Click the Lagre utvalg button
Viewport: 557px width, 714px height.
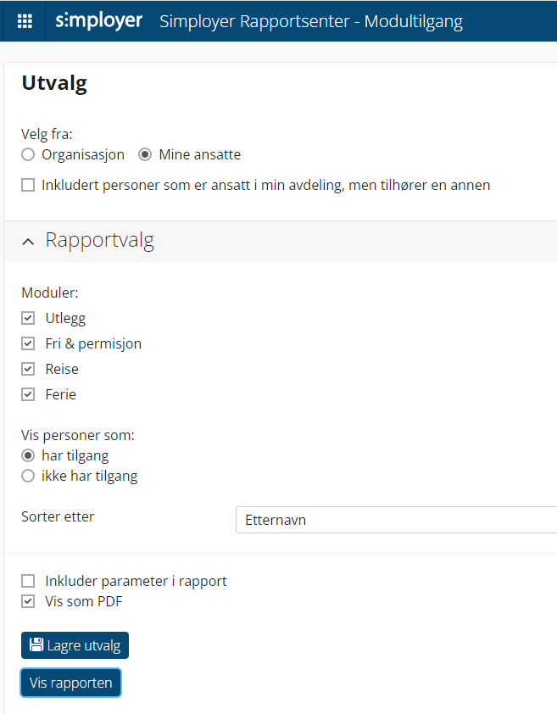(75, 645)
